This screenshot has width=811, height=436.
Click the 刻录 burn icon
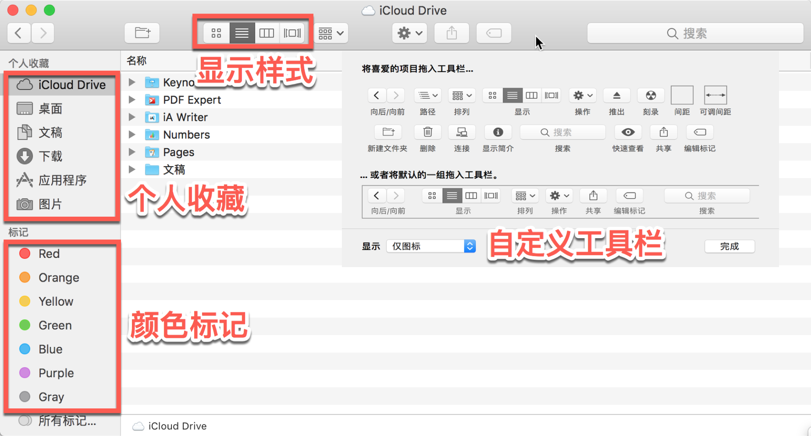(651, 96)
